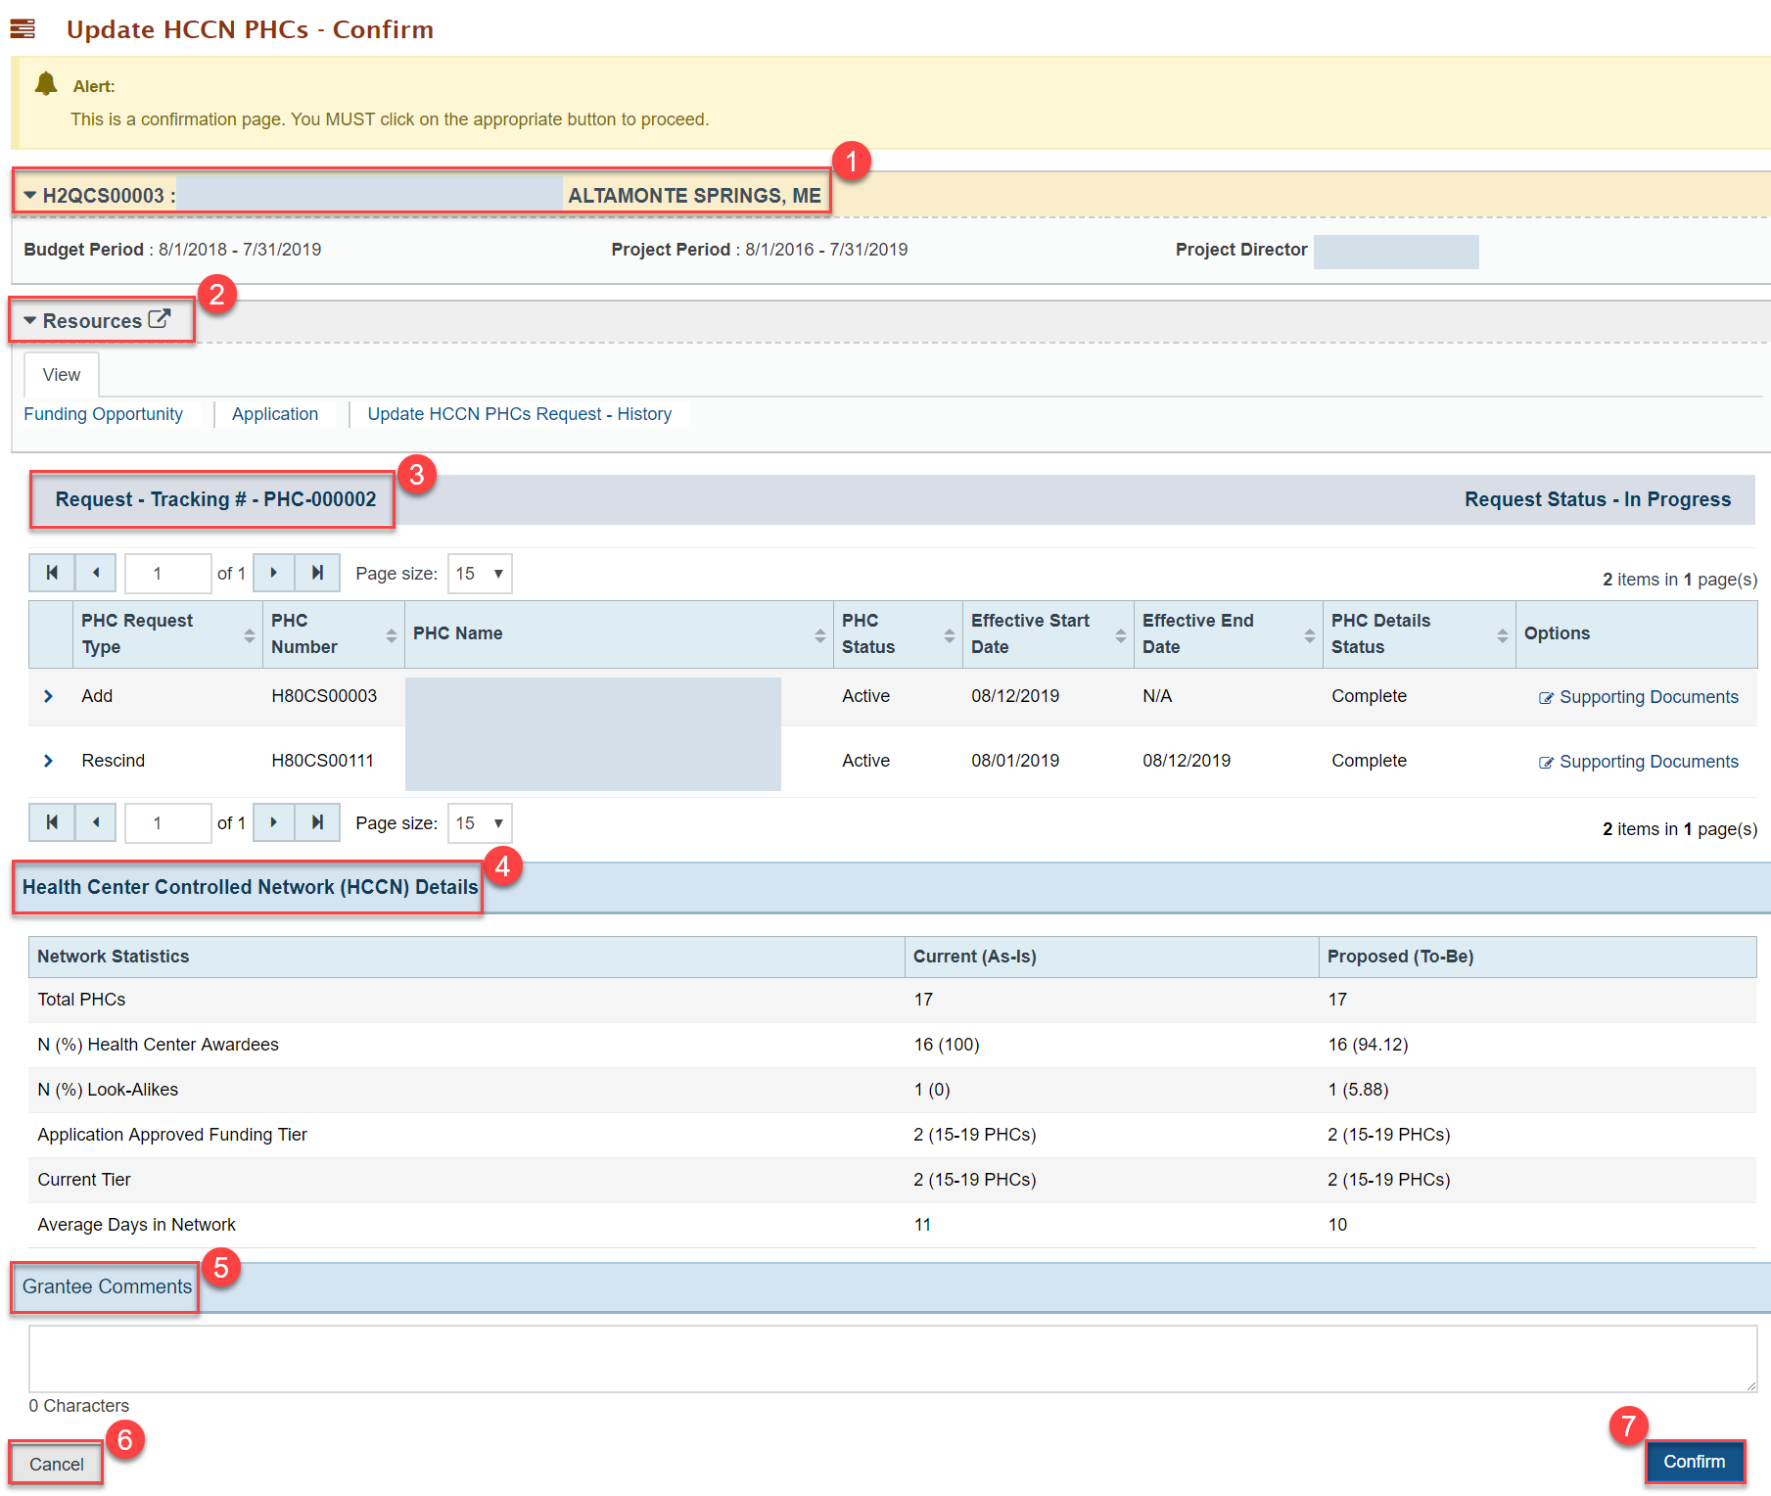Viewport: 1771px width, 1496px height.
Task: Go to previous page in top pager
Action: [x=96, y=573]
